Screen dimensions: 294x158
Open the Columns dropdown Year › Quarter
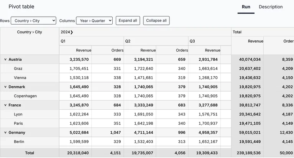point(94,21)
